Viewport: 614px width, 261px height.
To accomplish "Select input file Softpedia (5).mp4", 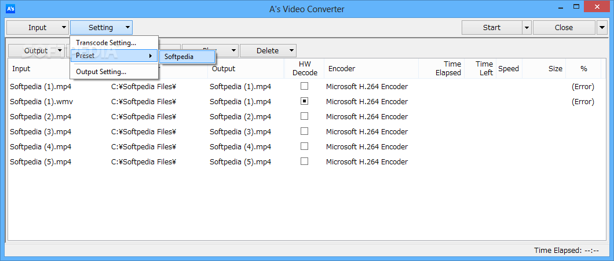I will (41, 161).
